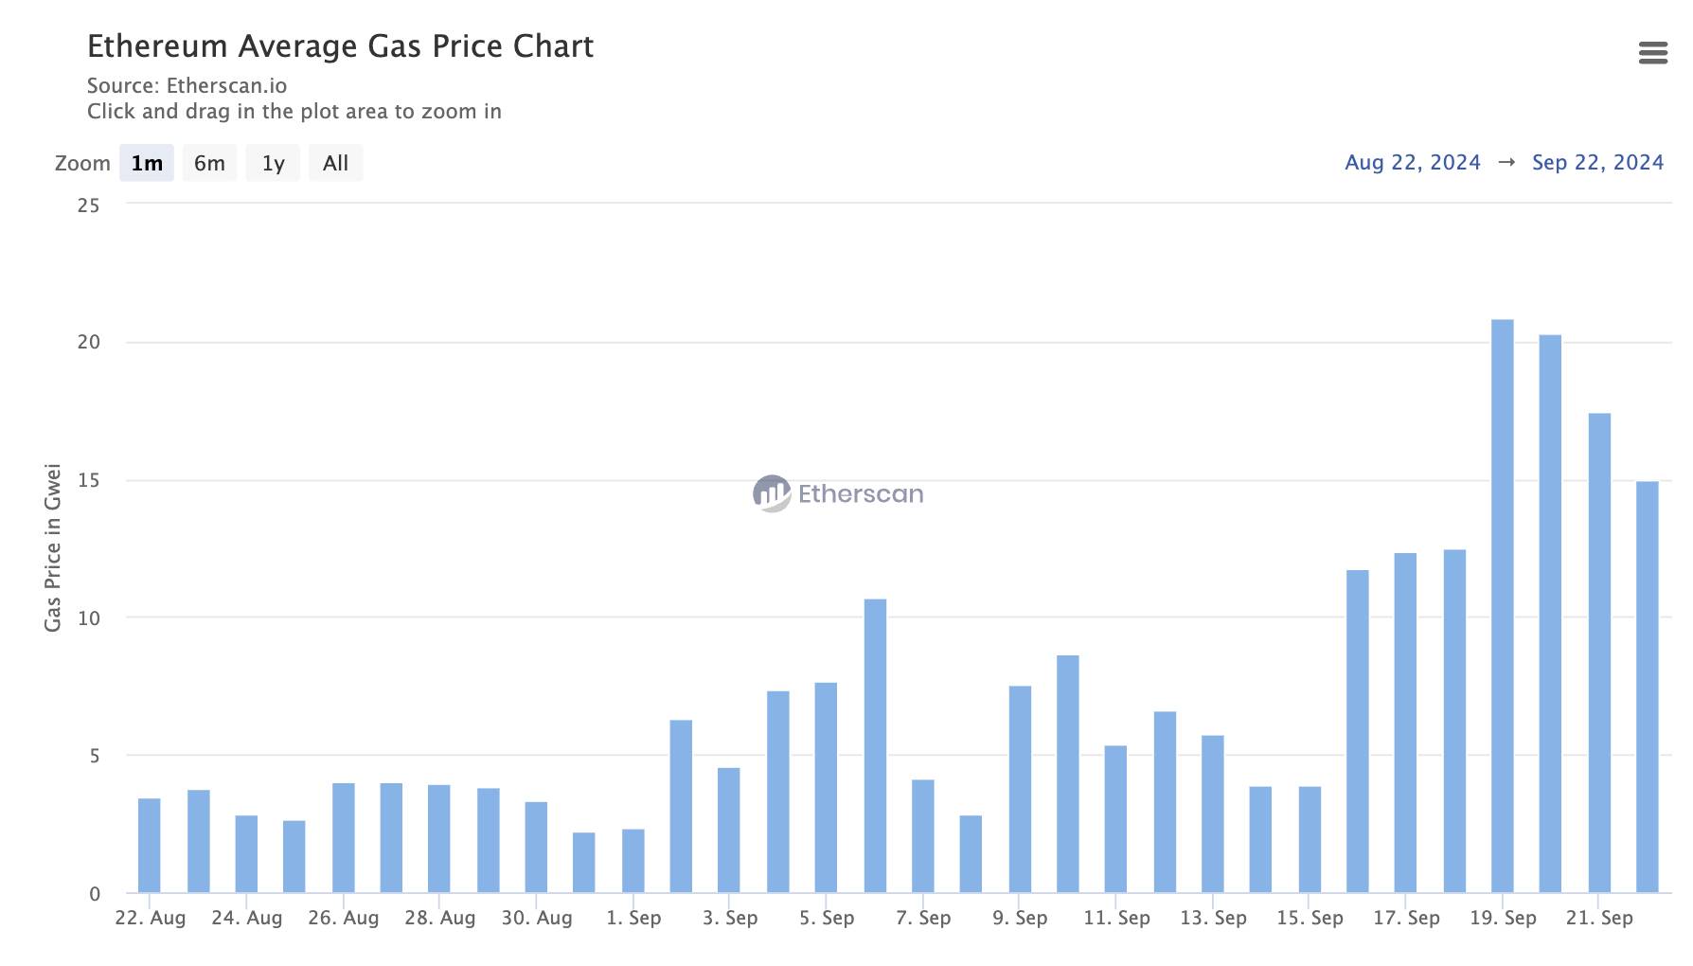1693x966 pixels.
Task: Switch zoom to 1y
Action: click(273, 163)
